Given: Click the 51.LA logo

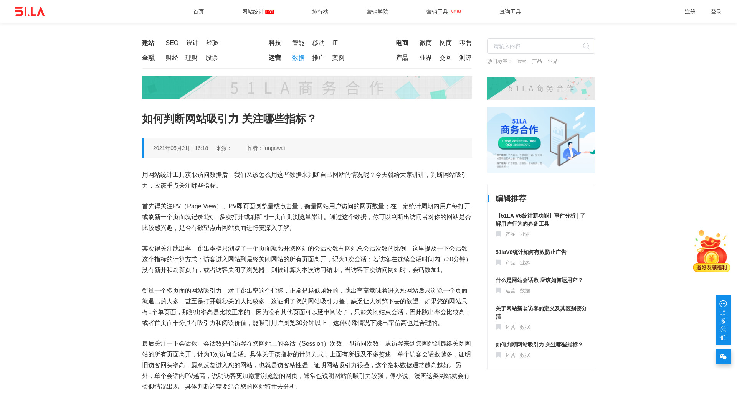Looking at the screenshot, I should (x=30, y=12).
